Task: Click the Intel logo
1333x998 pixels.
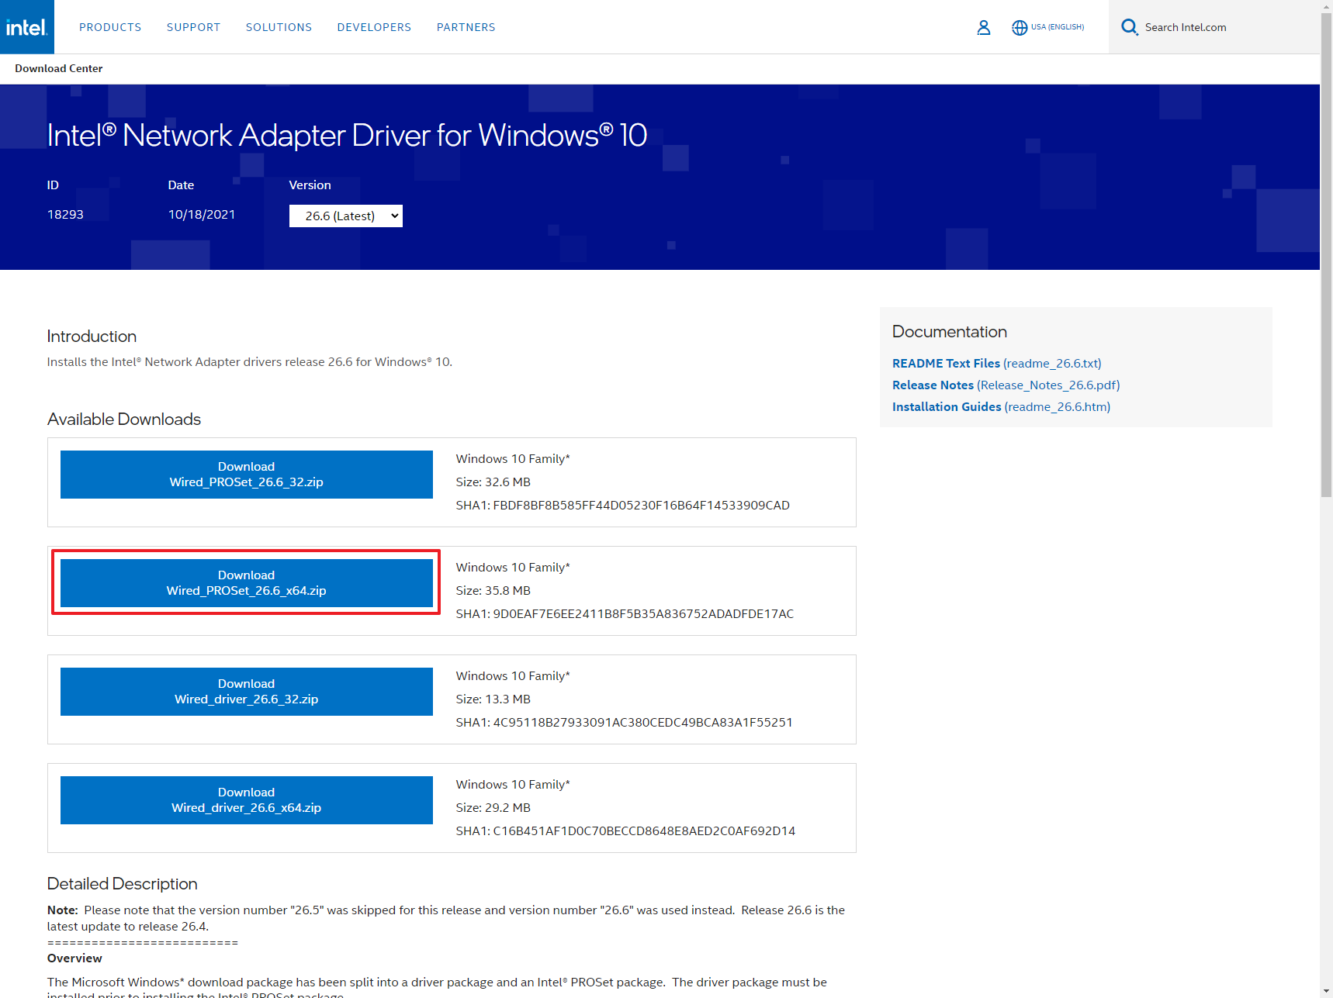Action: click(27, 27)
